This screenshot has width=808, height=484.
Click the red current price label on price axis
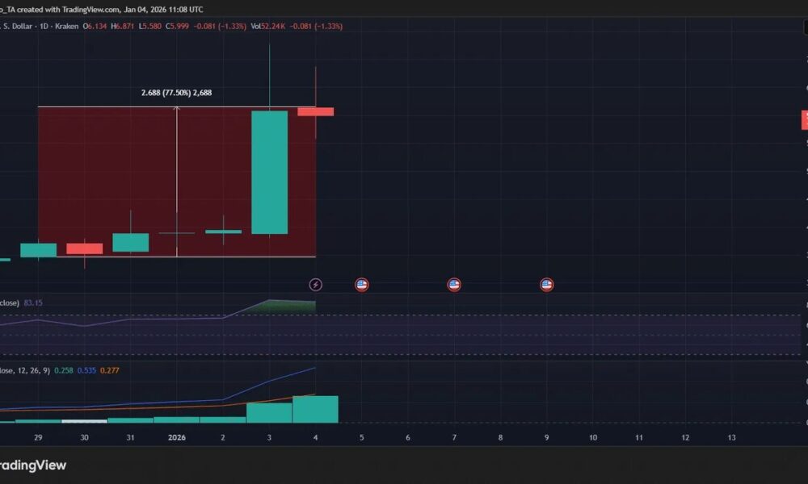click(804, 120)
